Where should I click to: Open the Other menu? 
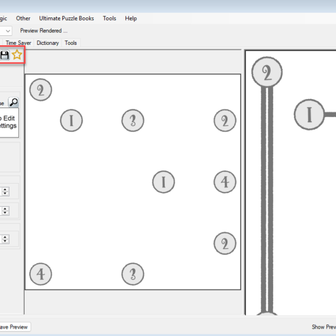24,18
